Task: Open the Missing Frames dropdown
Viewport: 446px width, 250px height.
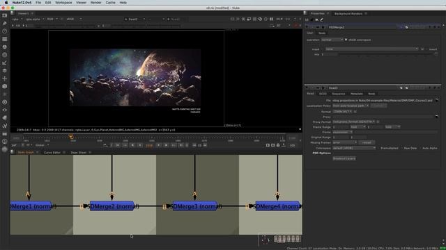Action: click(344, 142)
